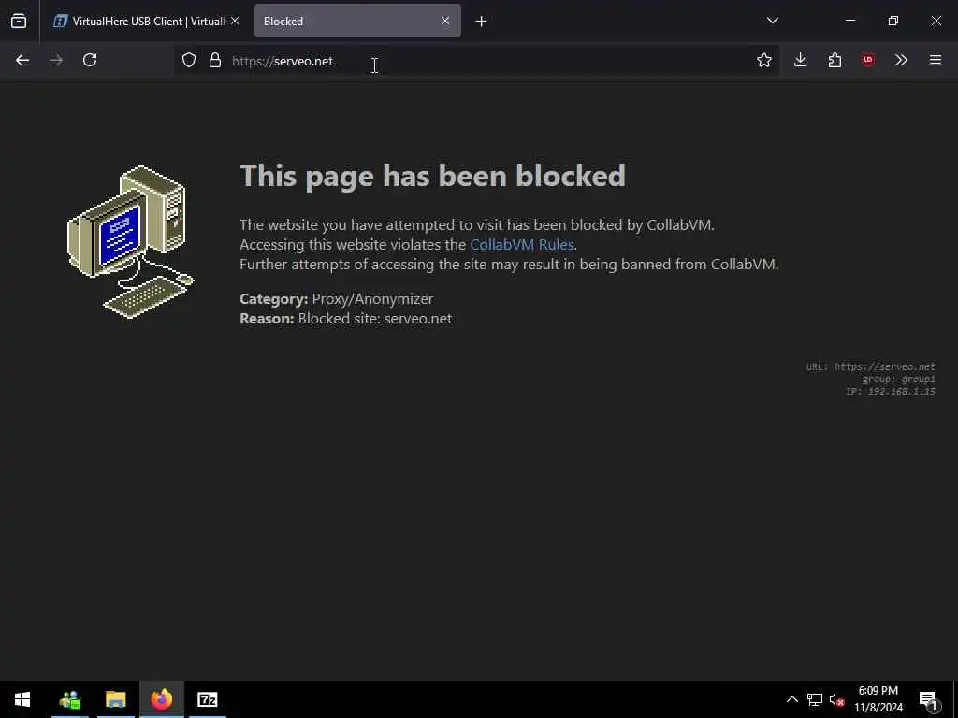Switch to Firefox taskbar icon
Screen dimensions: 958x718
[x=162, y=699]
